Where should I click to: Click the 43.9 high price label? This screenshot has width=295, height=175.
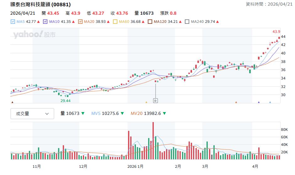(276, 32)
